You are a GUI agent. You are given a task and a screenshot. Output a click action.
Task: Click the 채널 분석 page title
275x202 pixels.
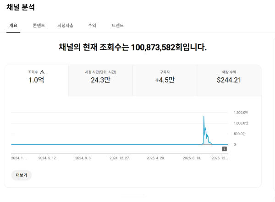(x=21, y=8)
